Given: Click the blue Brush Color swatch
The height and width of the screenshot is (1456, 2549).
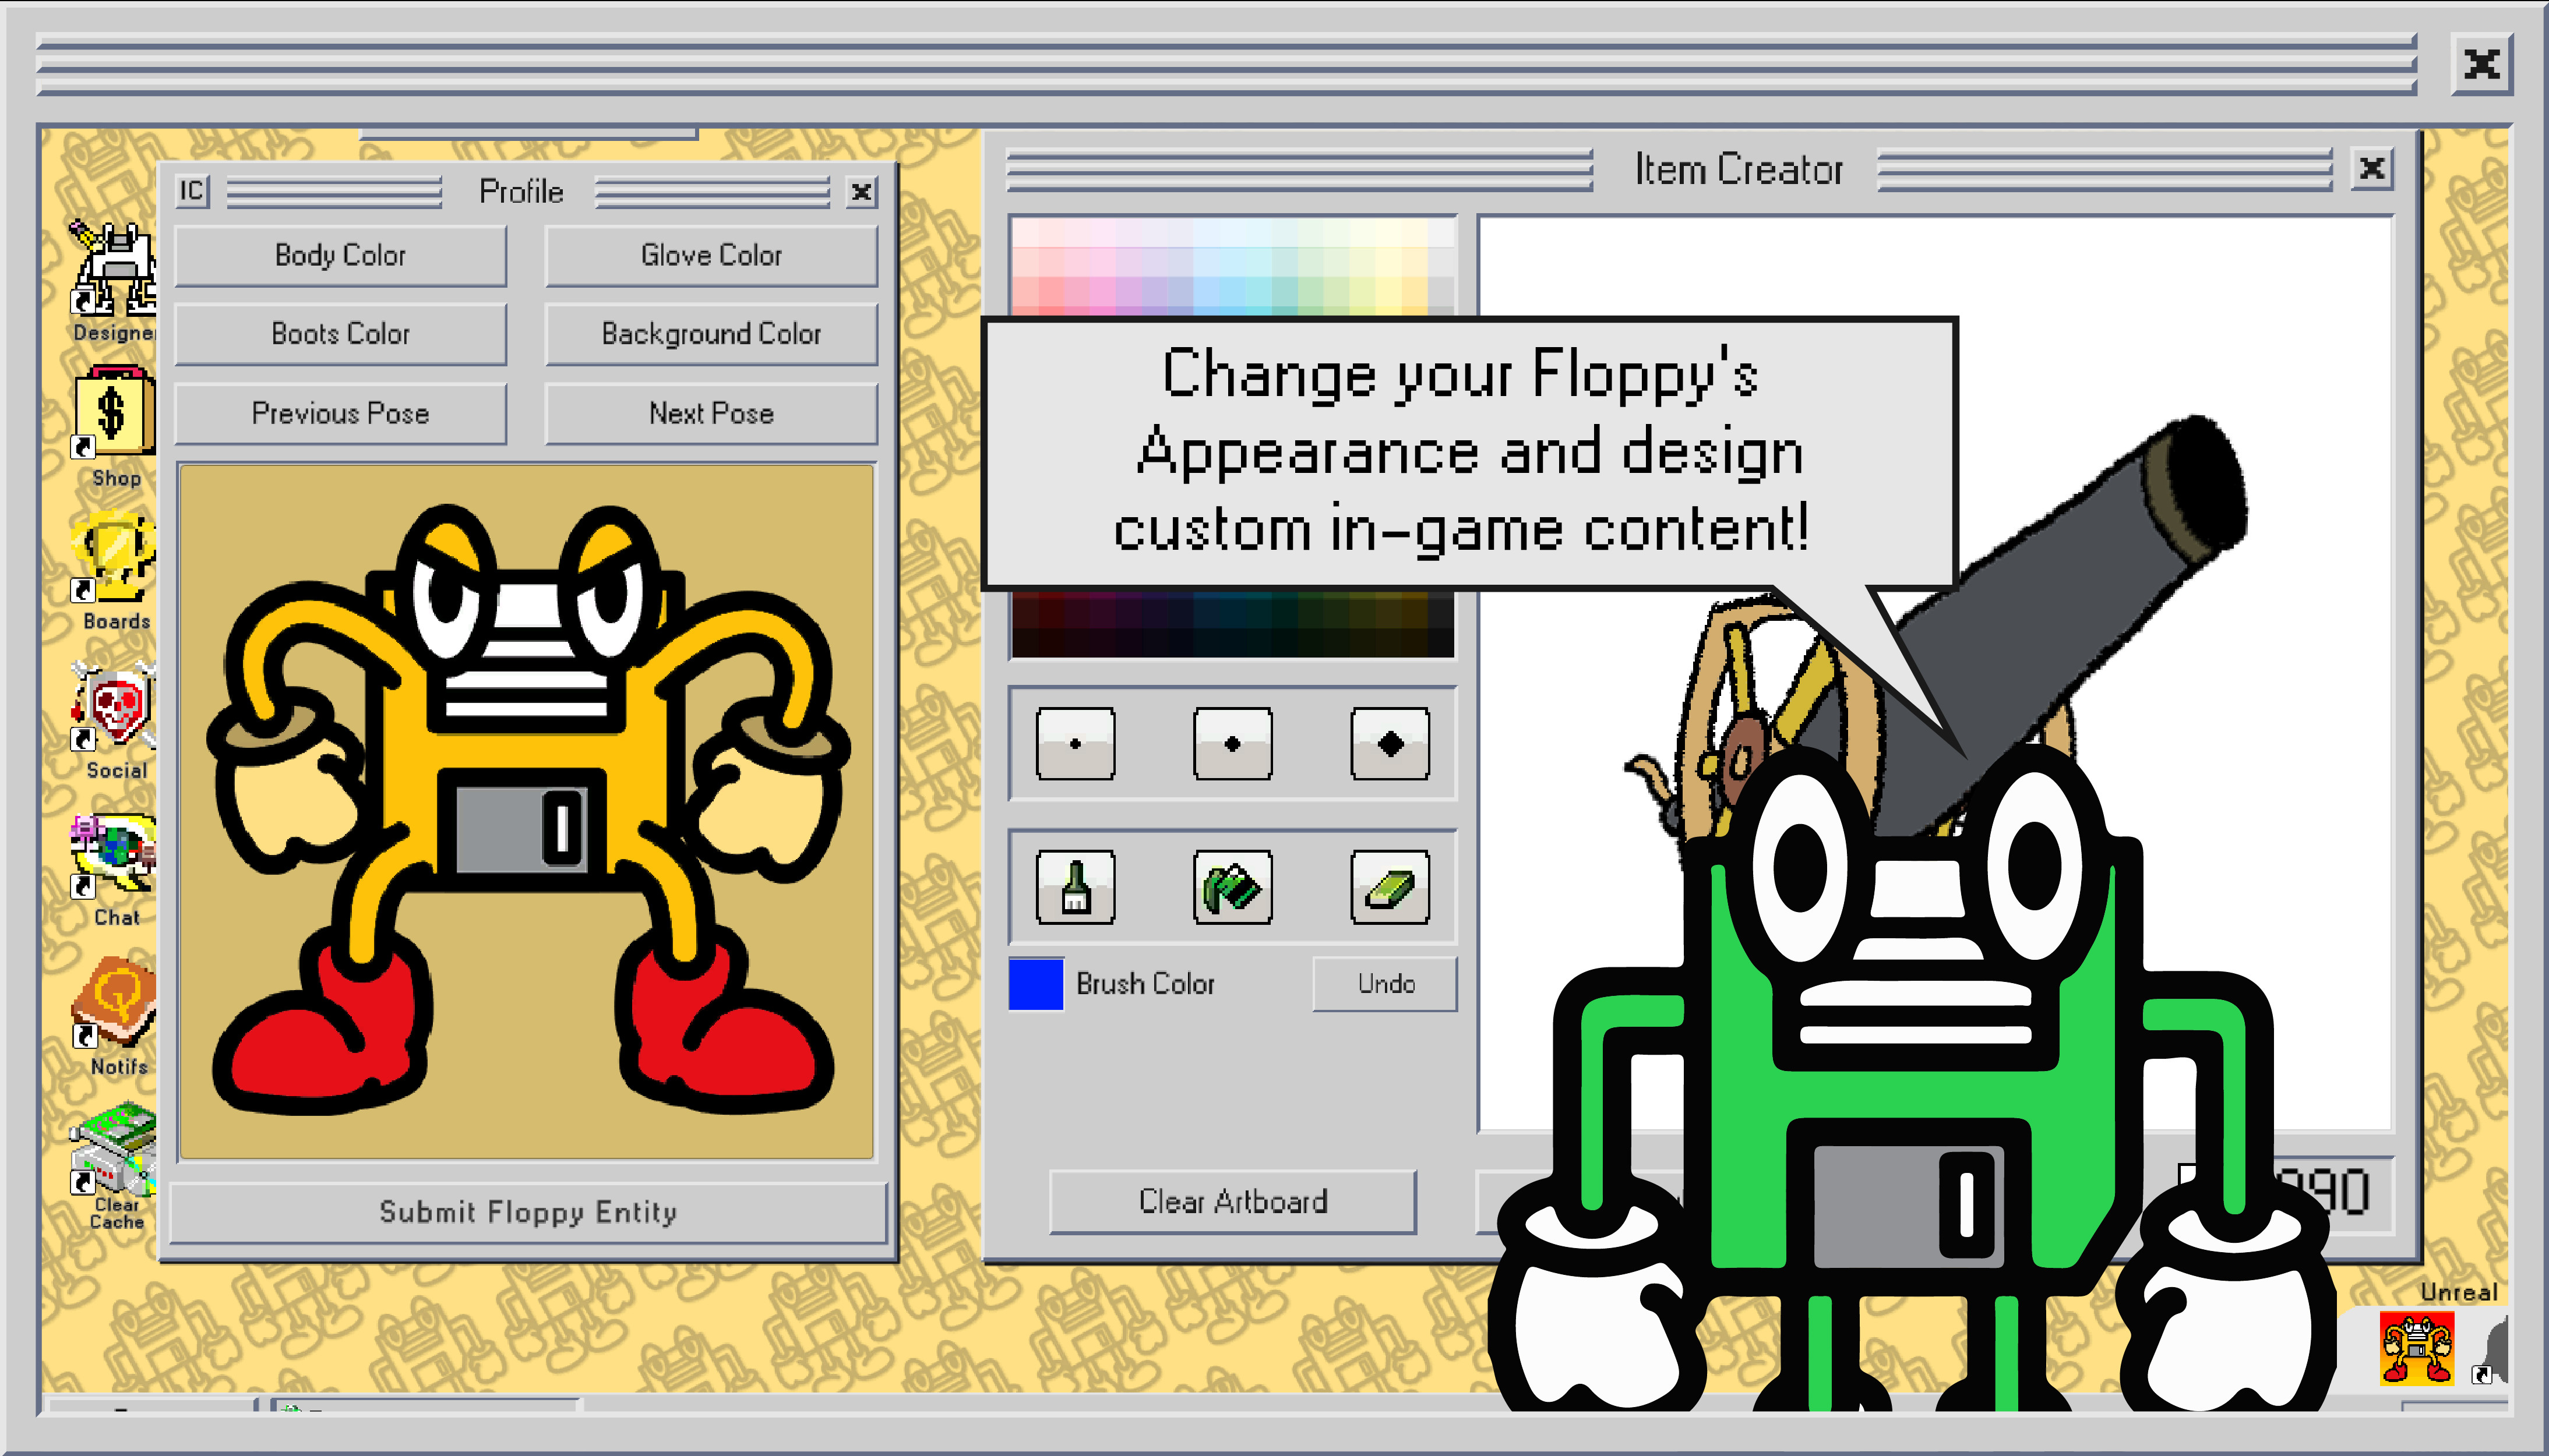Looking at the screenshot, I should 1036,983.
